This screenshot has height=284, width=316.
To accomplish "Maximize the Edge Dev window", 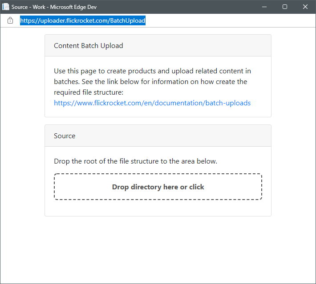I will click(x=285, y=7).
